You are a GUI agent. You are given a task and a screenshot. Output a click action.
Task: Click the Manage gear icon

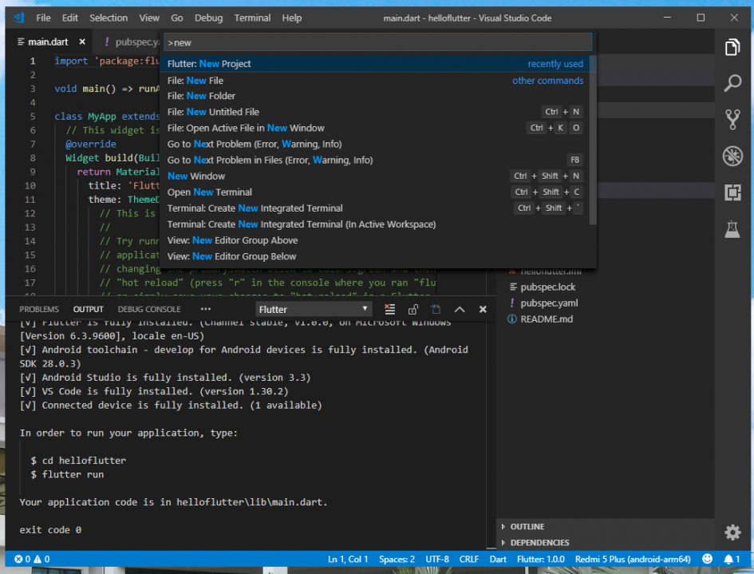tap(732, 532)
